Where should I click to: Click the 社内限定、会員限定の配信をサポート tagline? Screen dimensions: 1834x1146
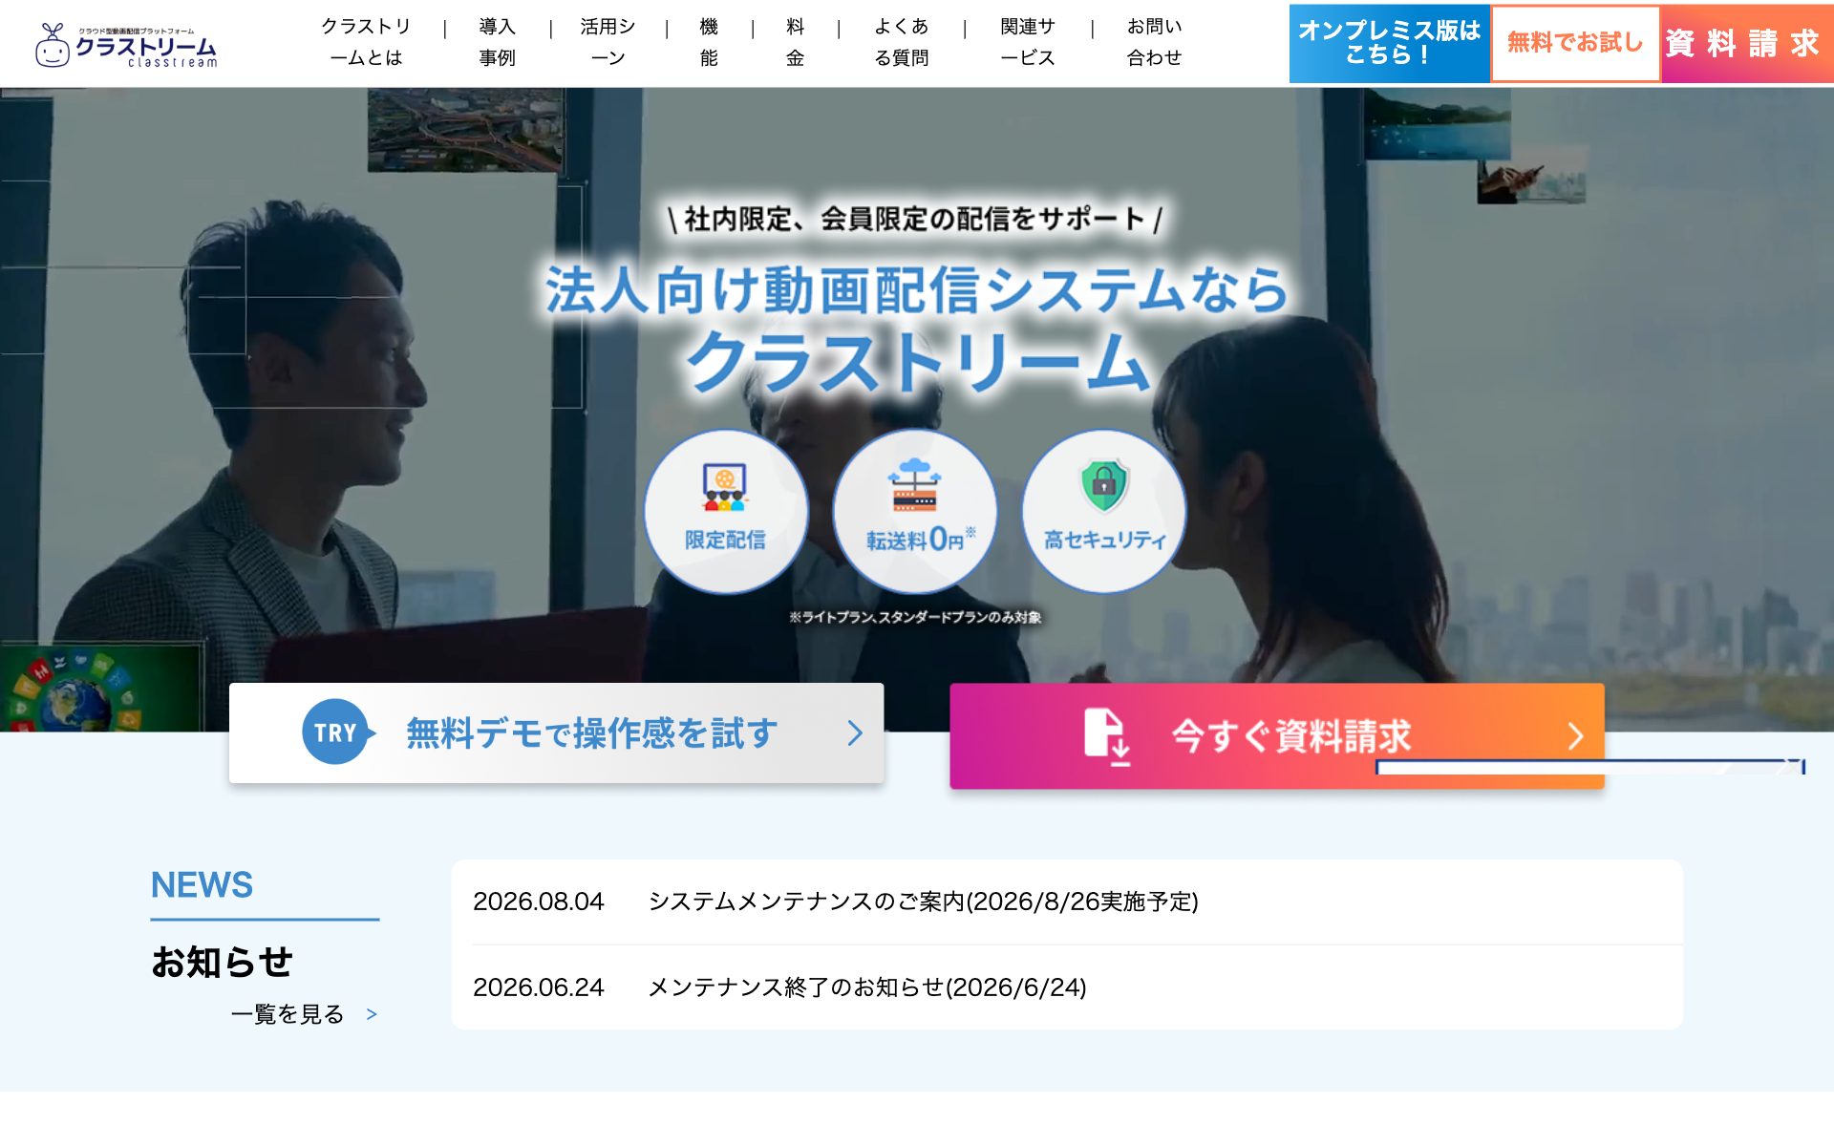click(x=915, y=219)
